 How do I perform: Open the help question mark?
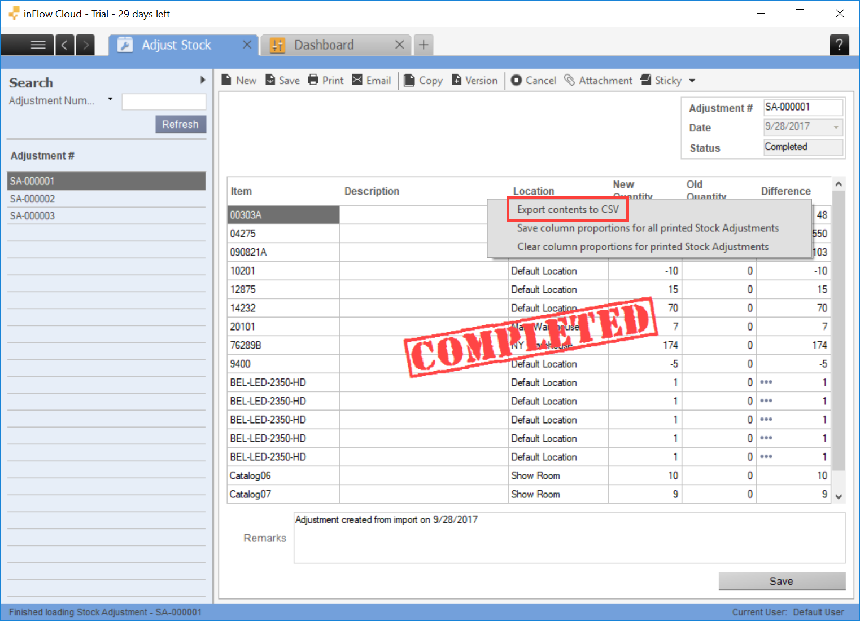839,45
